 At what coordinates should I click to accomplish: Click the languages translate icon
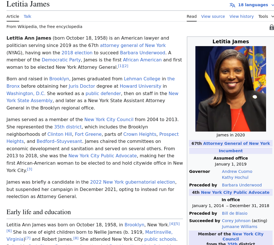[232, 5]
